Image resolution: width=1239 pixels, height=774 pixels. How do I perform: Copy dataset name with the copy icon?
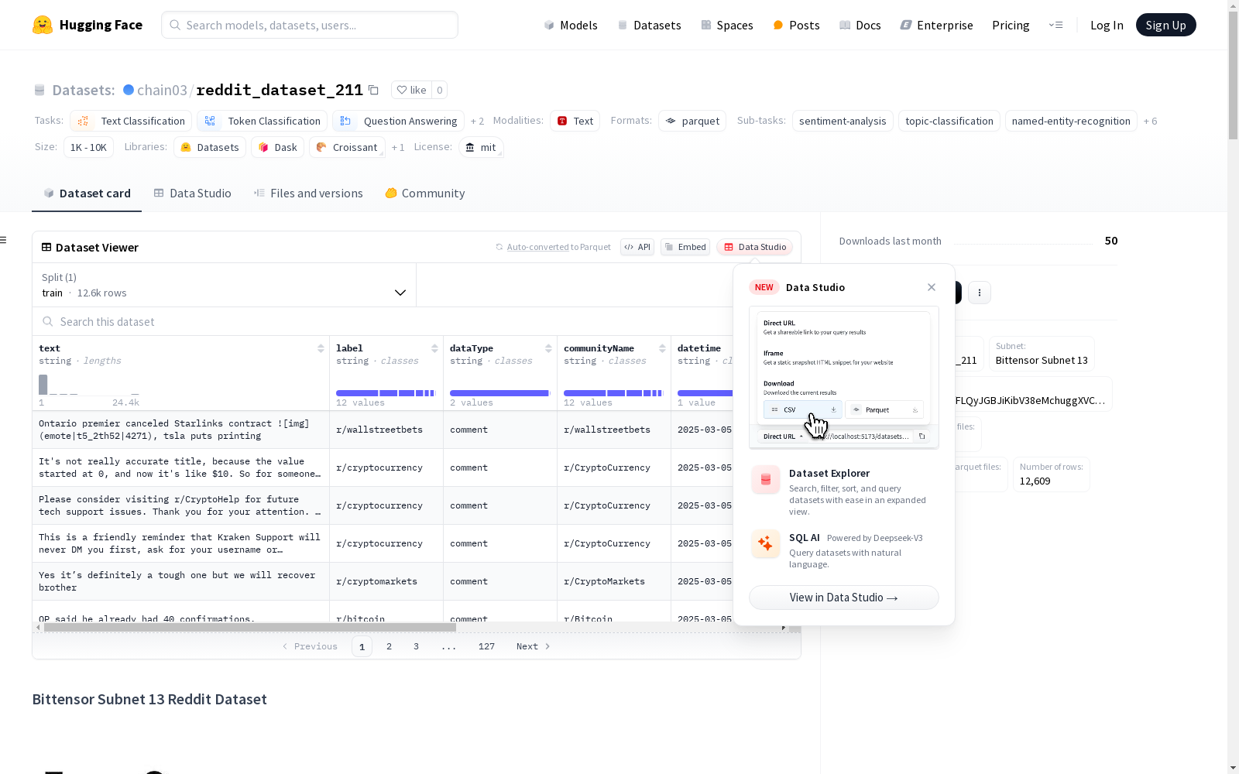pyautogui.click(x=373, y=90)
